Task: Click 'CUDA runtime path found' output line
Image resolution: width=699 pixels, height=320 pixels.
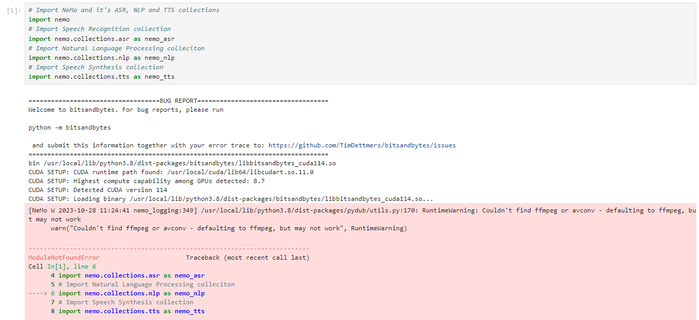Action: (171, 172)
